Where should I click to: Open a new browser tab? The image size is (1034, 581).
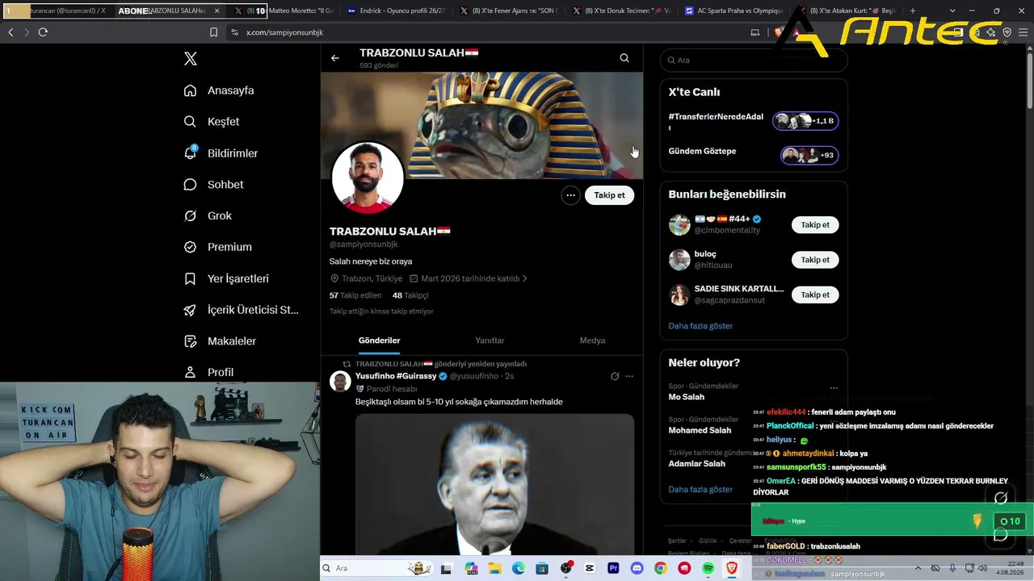[913, 10]
